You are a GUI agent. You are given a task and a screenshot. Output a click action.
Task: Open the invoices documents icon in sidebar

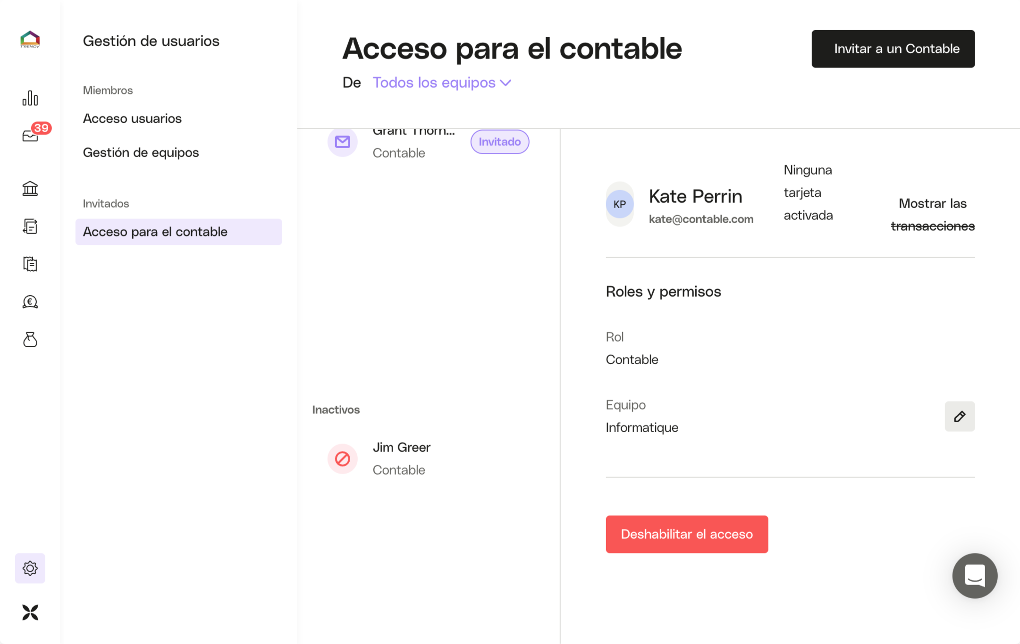(30, 264)
